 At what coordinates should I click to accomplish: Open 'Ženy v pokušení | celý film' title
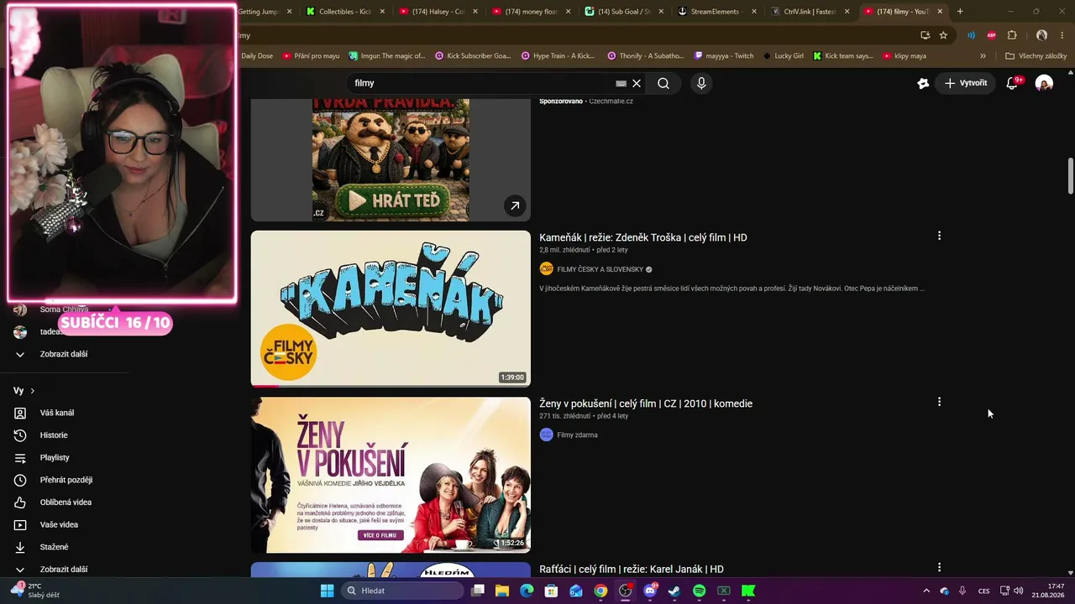click(x=646, y=404)
